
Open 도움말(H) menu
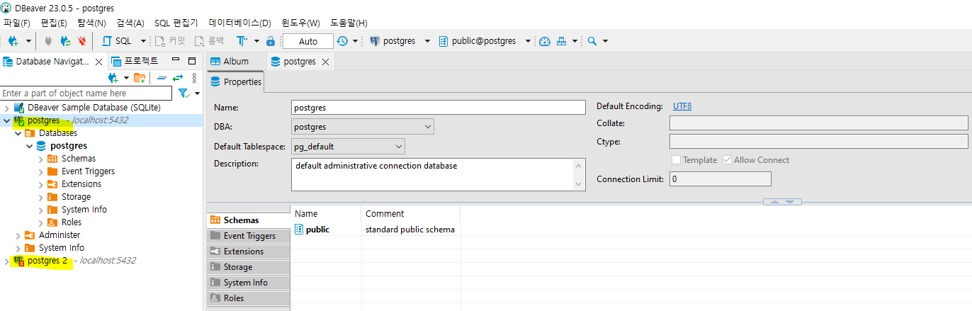pyautogui.click(x=349, y=23)
